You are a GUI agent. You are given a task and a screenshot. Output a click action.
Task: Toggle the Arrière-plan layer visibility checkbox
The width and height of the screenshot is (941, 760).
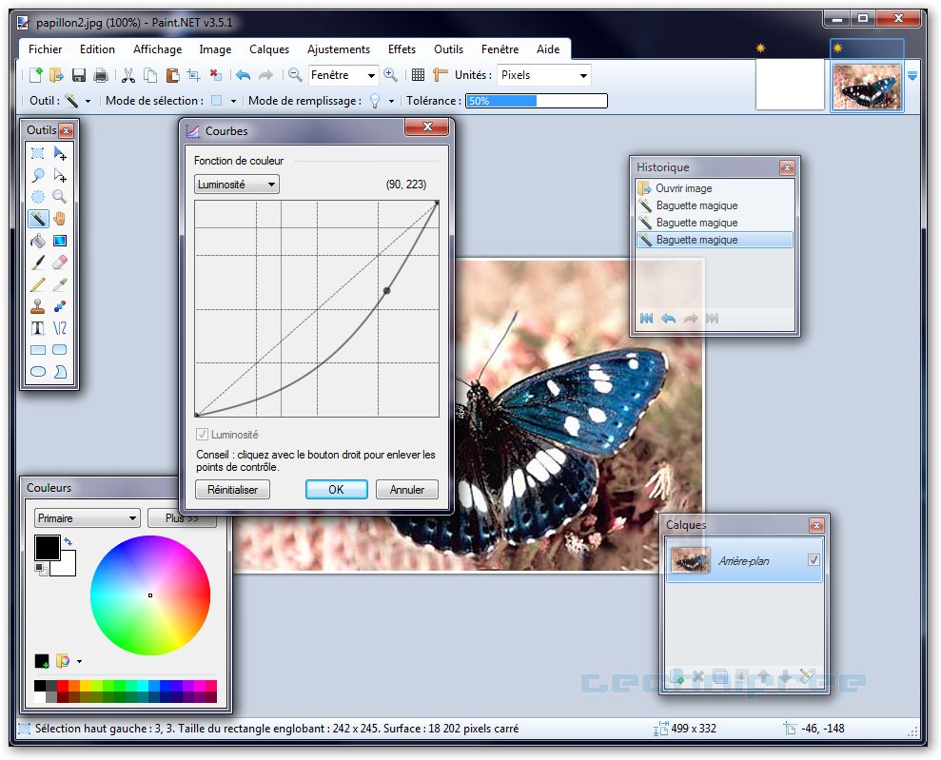coord(814,560)
